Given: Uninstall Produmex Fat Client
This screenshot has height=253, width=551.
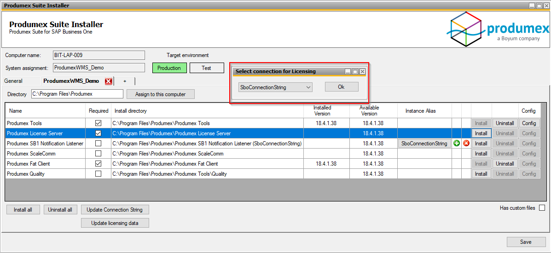Looking at the screenshot, I should [505, 164].
